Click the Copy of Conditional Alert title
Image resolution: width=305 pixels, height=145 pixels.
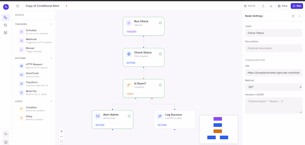click(42, 6)
